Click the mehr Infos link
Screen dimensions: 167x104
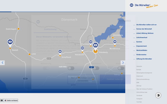click(x=63, y=67)
